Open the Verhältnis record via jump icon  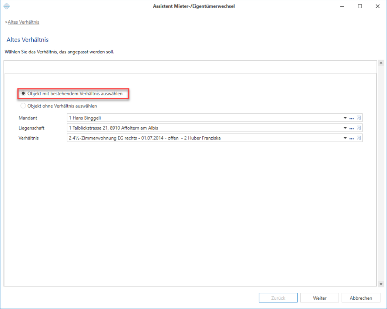point(359,138)
